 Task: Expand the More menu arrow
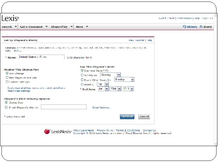87,27
